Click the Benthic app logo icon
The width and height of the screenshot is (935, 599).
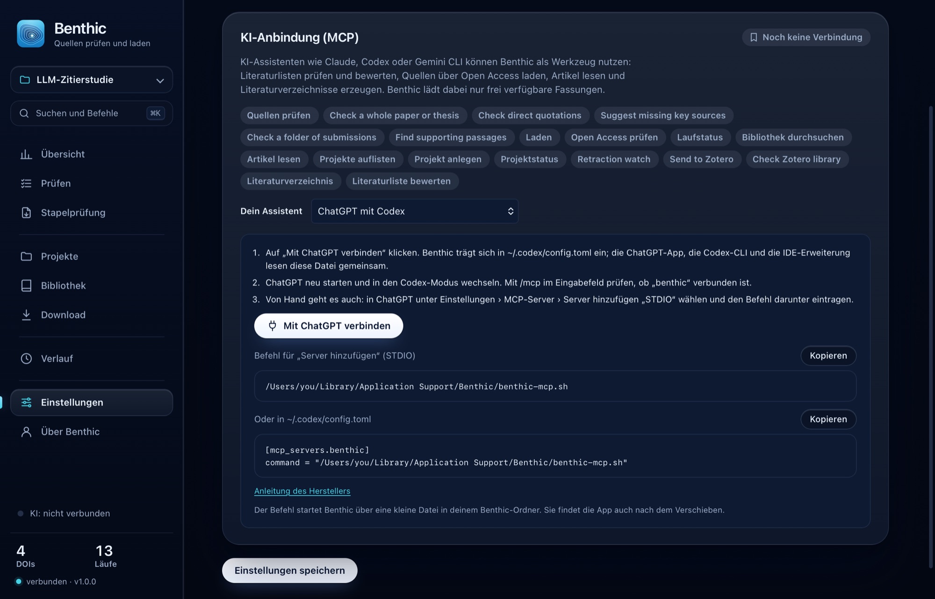[x=31, y=34]
